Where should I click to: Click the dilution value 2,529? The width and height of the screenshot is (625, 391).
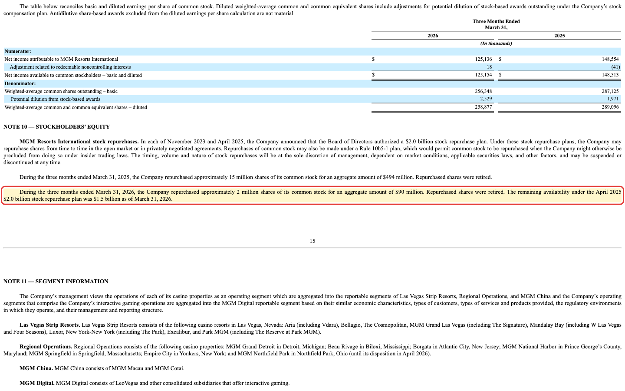tap(486, 99)
